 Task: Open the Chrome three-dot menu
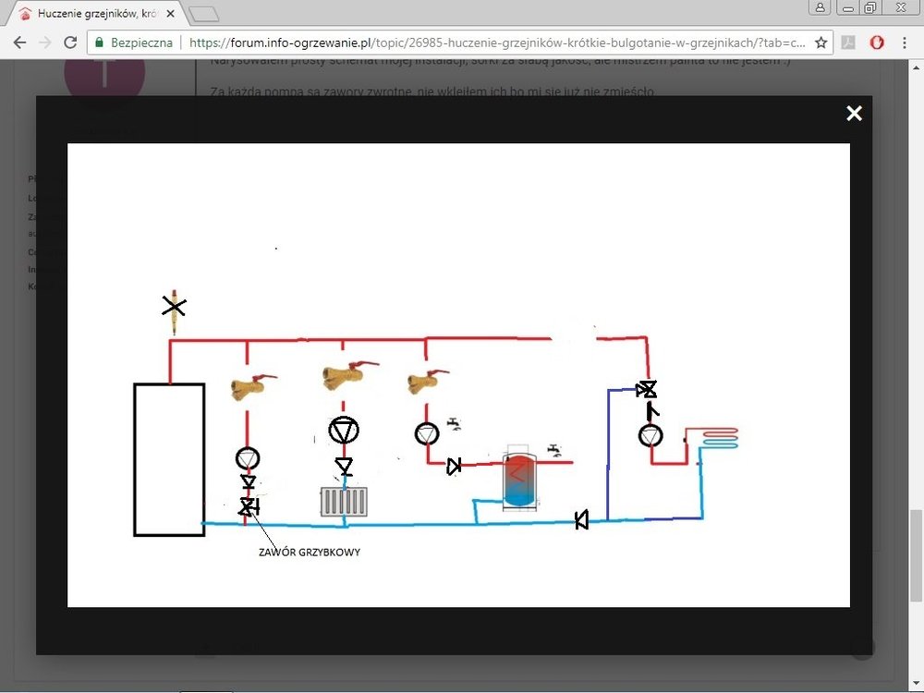(x=904, y=43)
